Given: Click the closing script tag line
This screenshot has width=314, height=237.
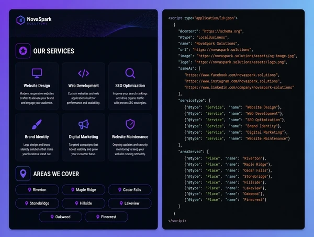Looking at the screenshot, I should click(177, 221).
